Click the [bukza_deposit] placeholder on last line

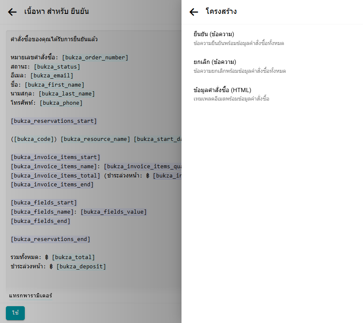(x=81, y=266)
